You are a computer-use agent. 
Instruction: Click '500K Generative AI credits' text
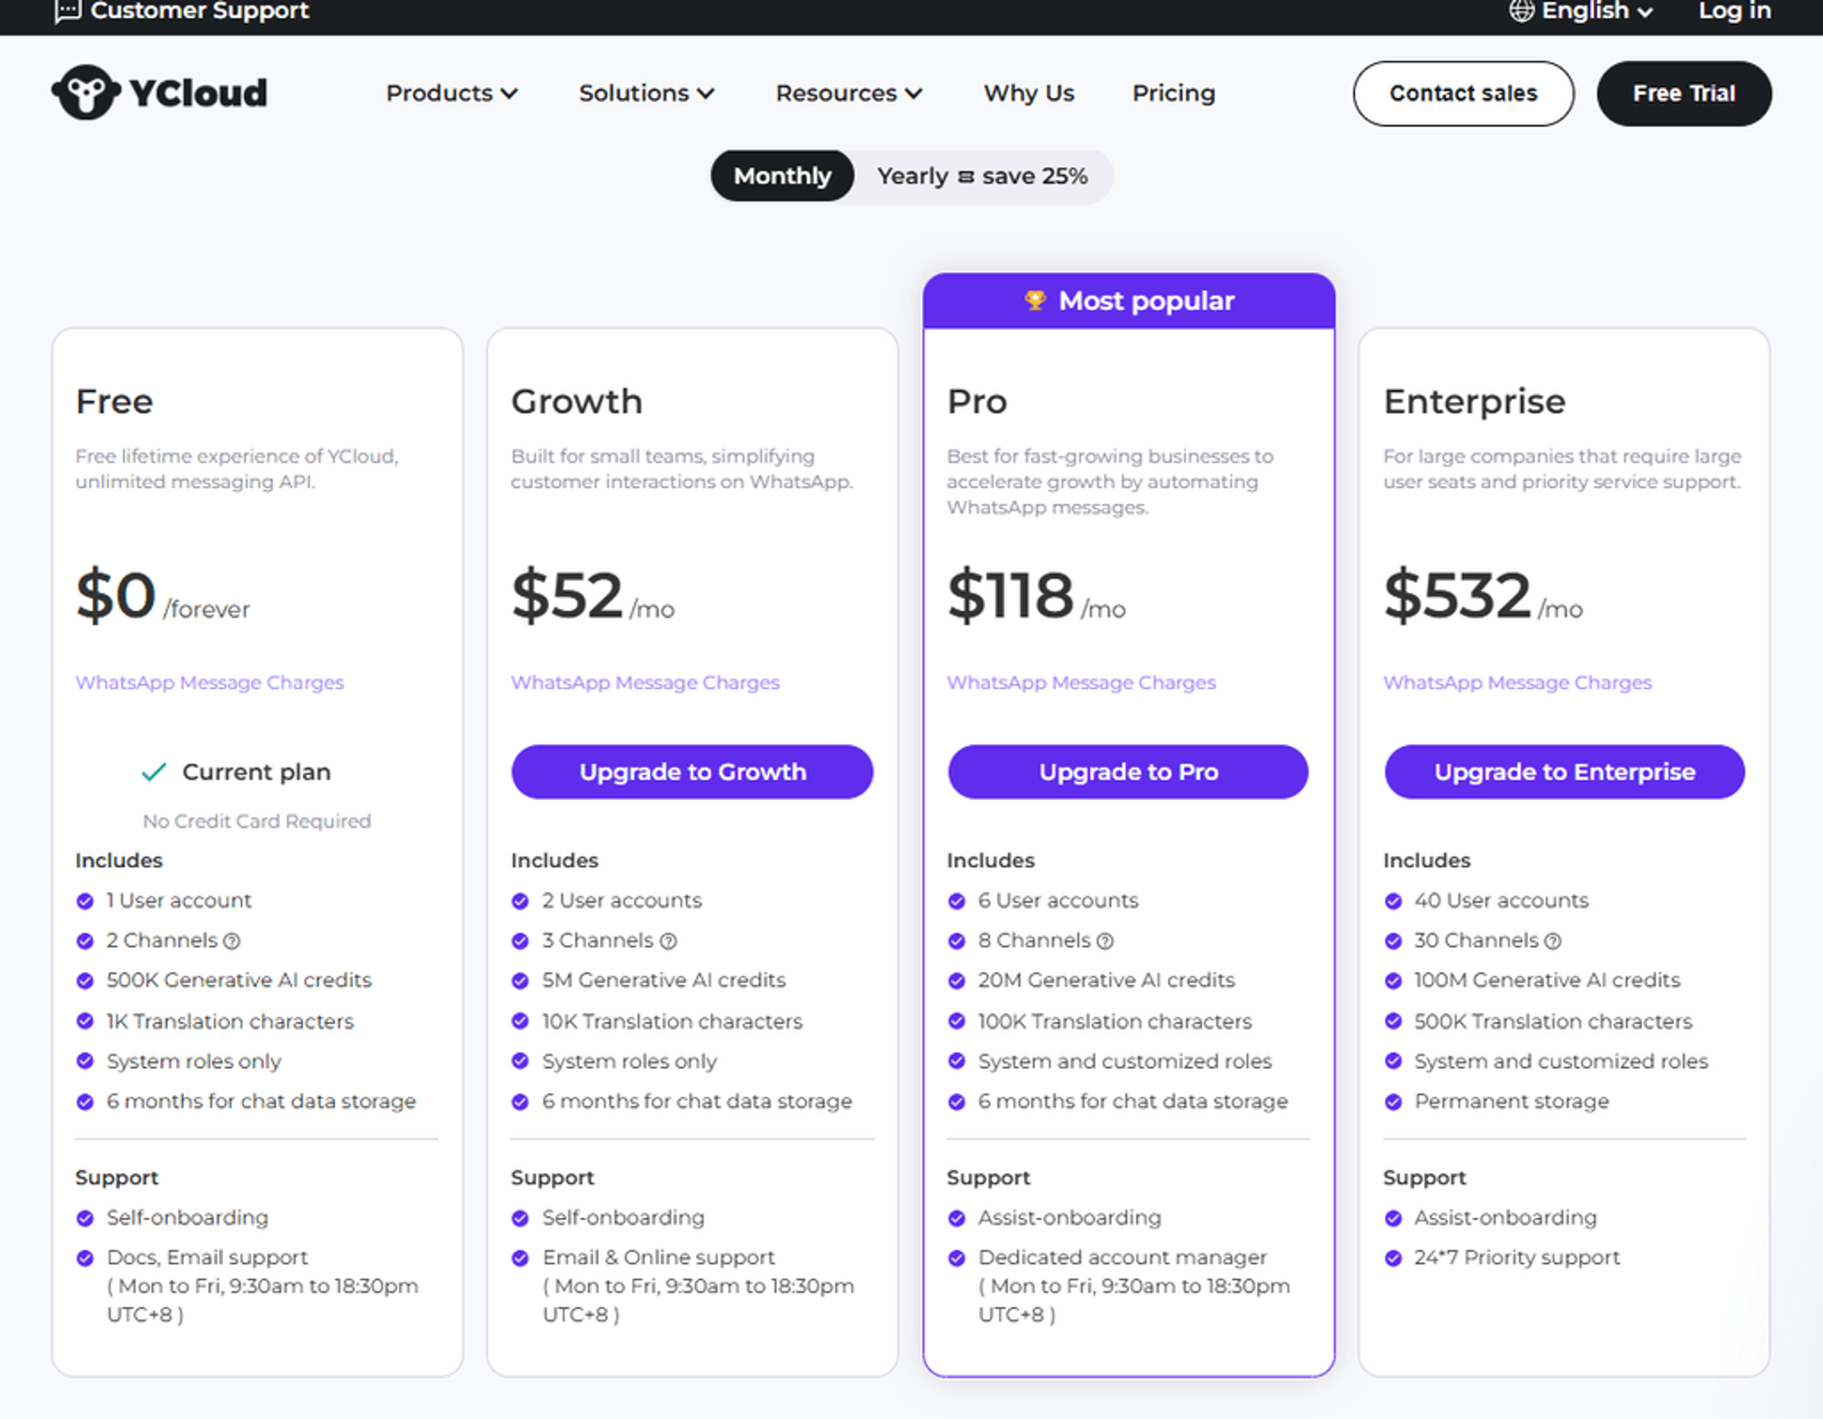click(x=239, y=981)
